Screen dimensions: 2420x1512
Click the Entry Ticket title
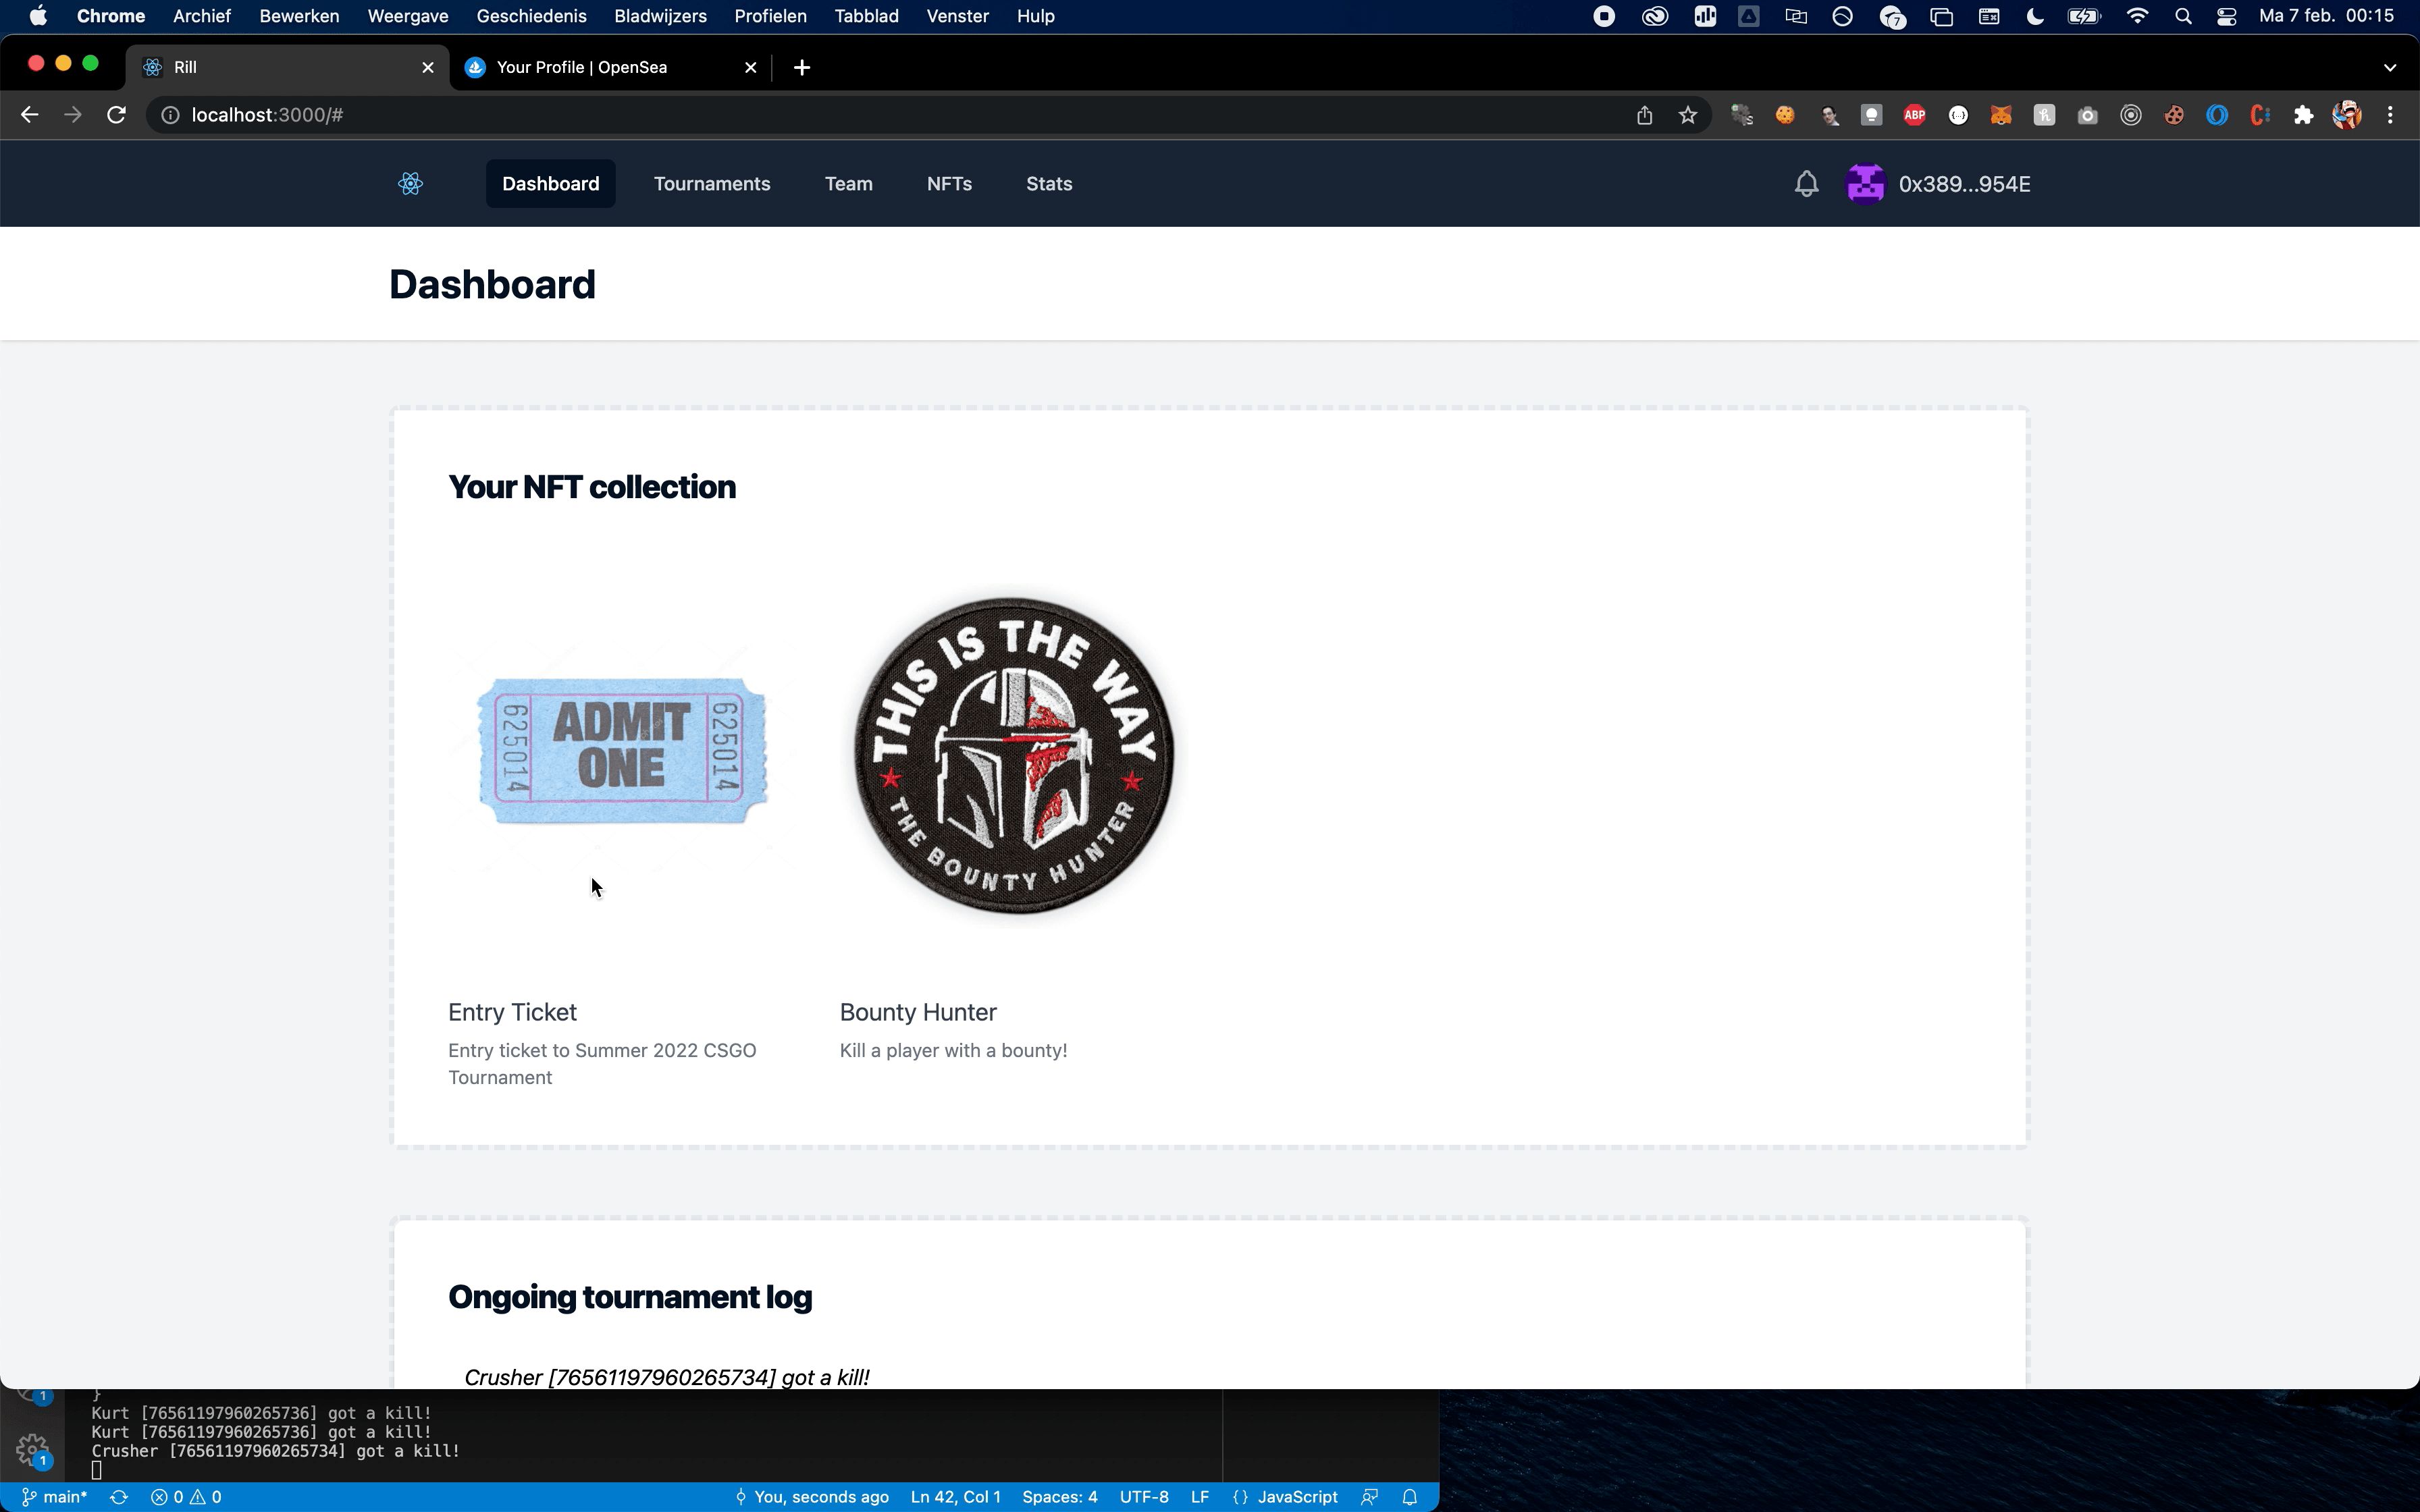pos(512,1012)
